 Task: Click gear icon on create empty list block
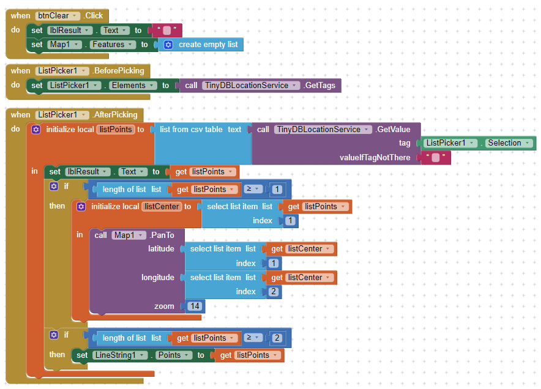(168, 45)
